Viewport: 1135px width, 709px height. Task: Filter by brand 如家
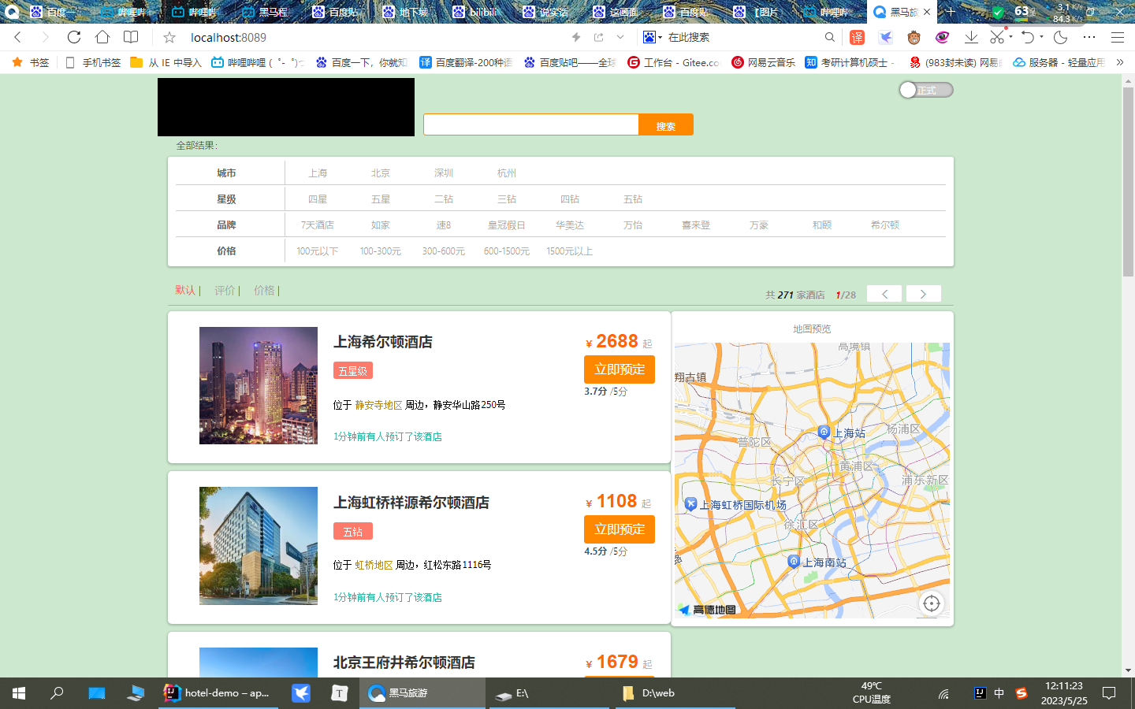point(381,225)
